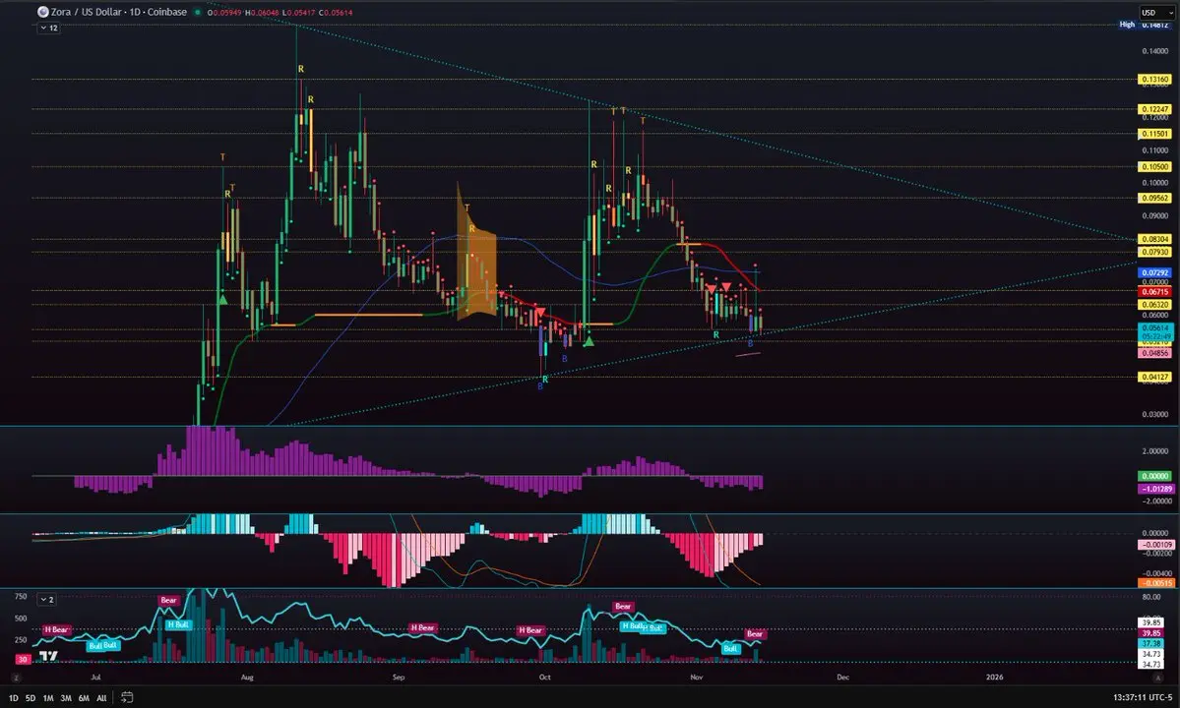Click the High price label

(x=1127, y=24)
